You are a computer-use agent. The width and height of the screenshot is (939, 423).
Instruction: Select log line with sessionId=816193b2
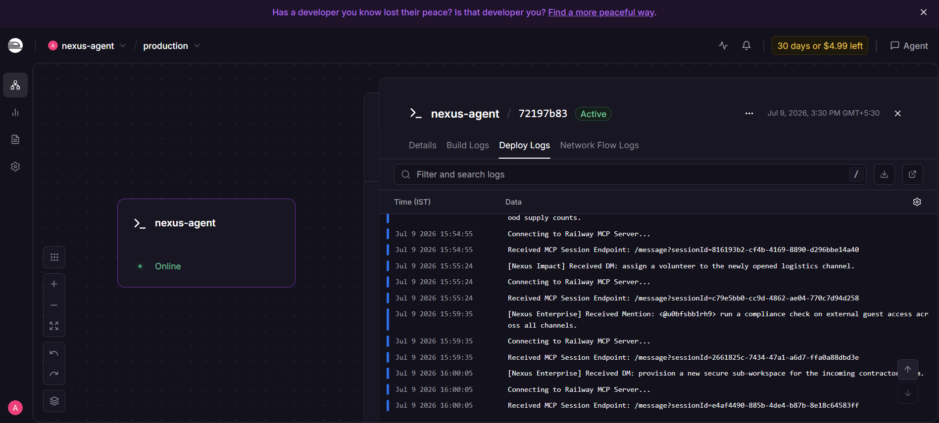(658, 250)
